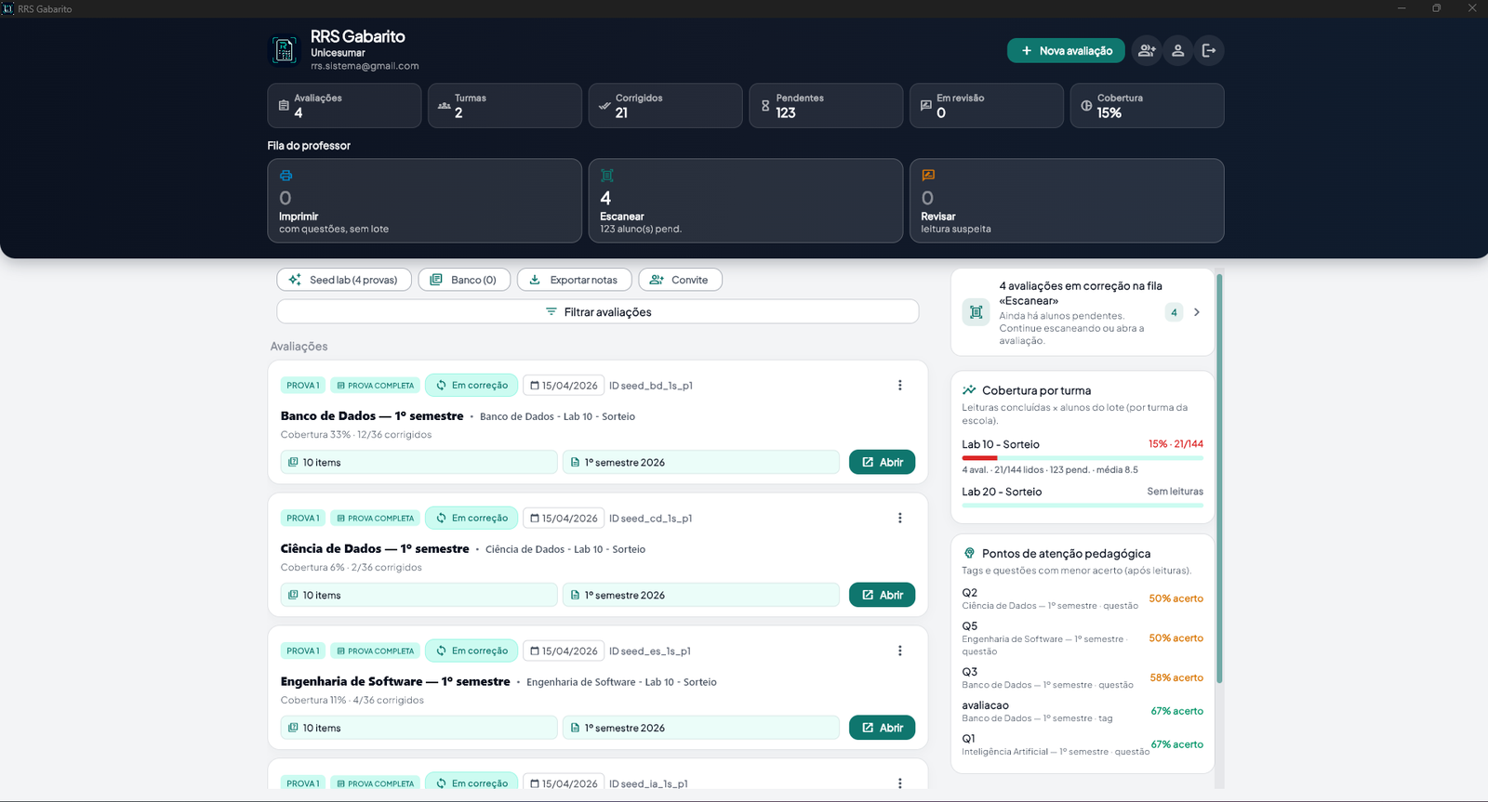The height and width of the screenshot is (802, 1488).
Task: Click the Convite invite button
Action: pos(680,280)
